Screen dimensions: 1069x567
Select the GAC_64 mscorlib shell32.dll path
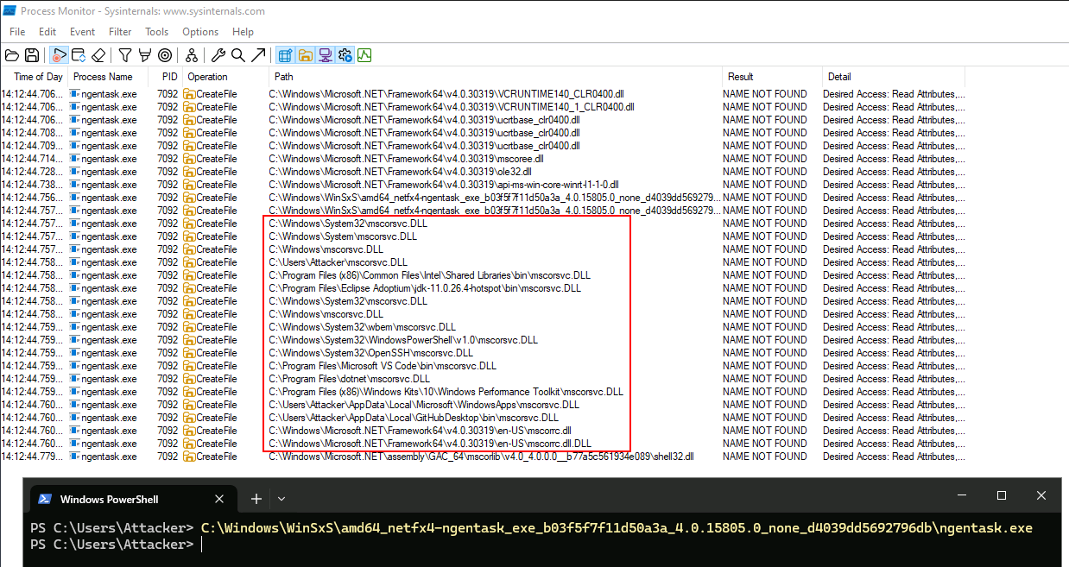[x=481, y=457]
